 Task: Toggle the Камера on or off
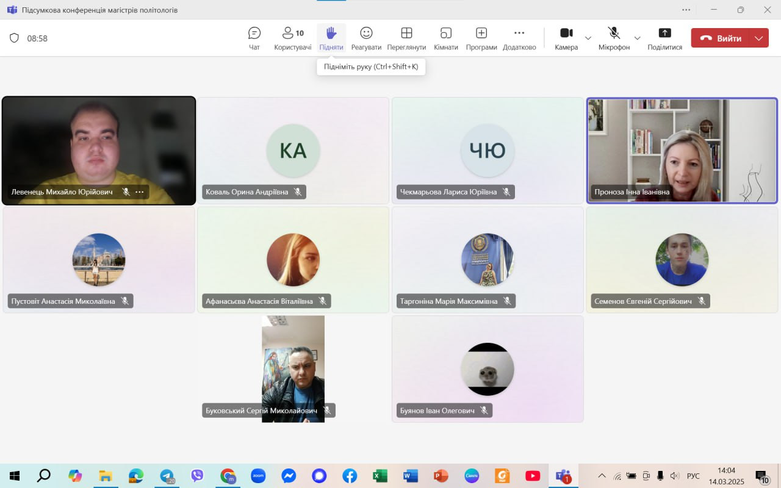click(566, 38)
